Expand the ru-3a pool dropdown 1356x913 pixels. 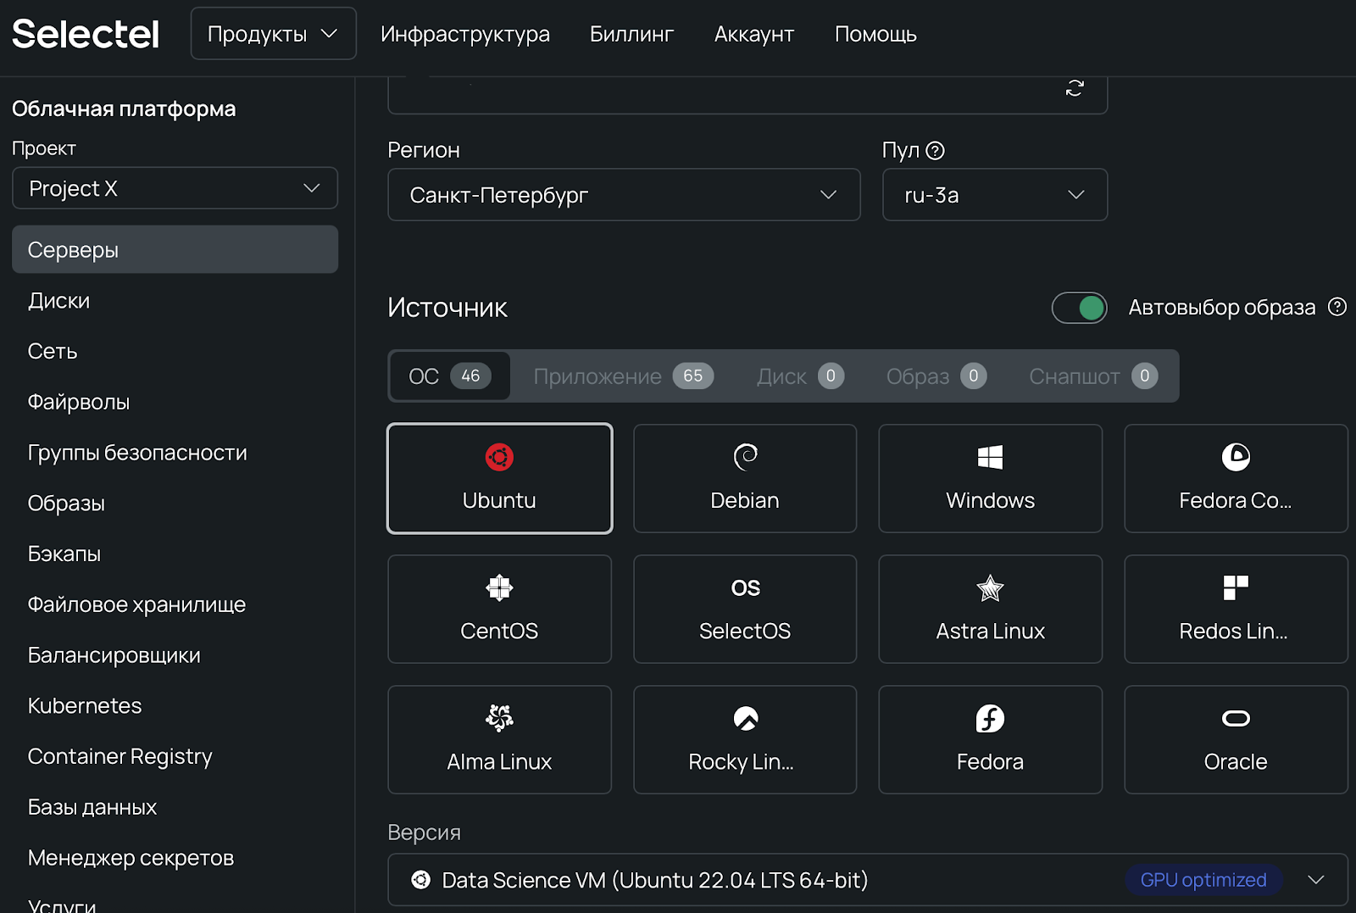[x=994, y=195]
